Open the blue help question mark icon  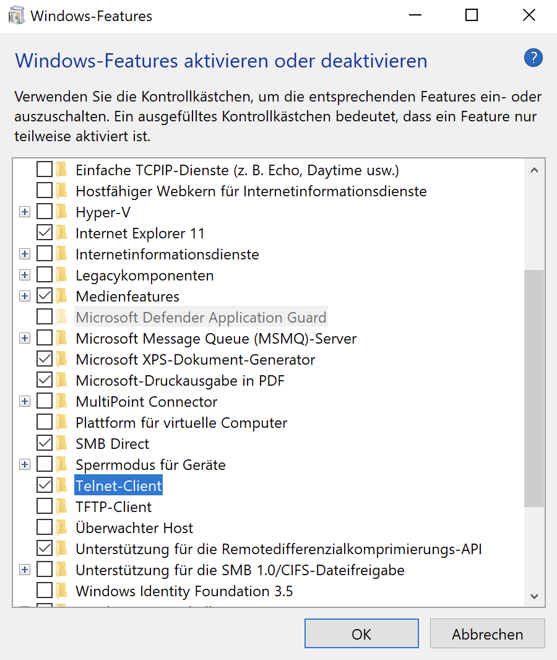click(x=533, y=58)
